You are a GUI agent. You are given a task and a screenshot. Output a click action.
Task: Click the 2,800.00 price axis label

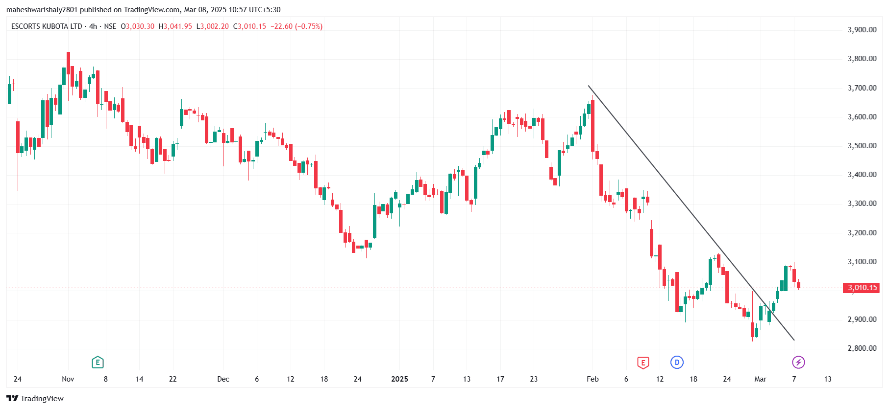(x=862, y=348)
